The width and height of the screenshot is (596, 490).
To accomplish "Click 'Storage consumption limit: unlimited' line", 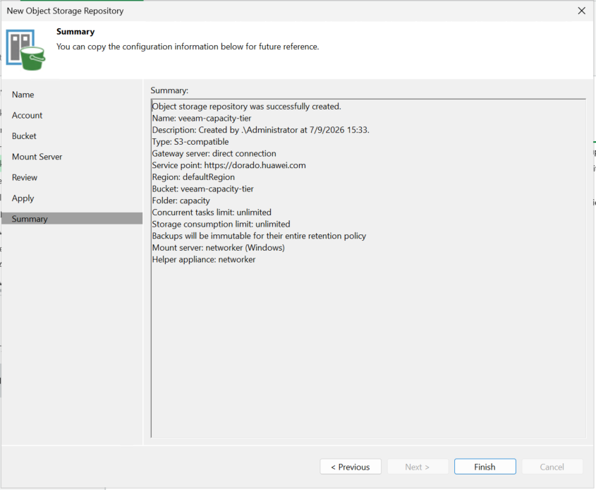I will (x=221, y=224).
